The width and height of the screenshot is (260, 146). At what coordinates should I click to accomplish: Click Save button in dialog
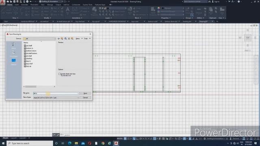pos(85,93)
